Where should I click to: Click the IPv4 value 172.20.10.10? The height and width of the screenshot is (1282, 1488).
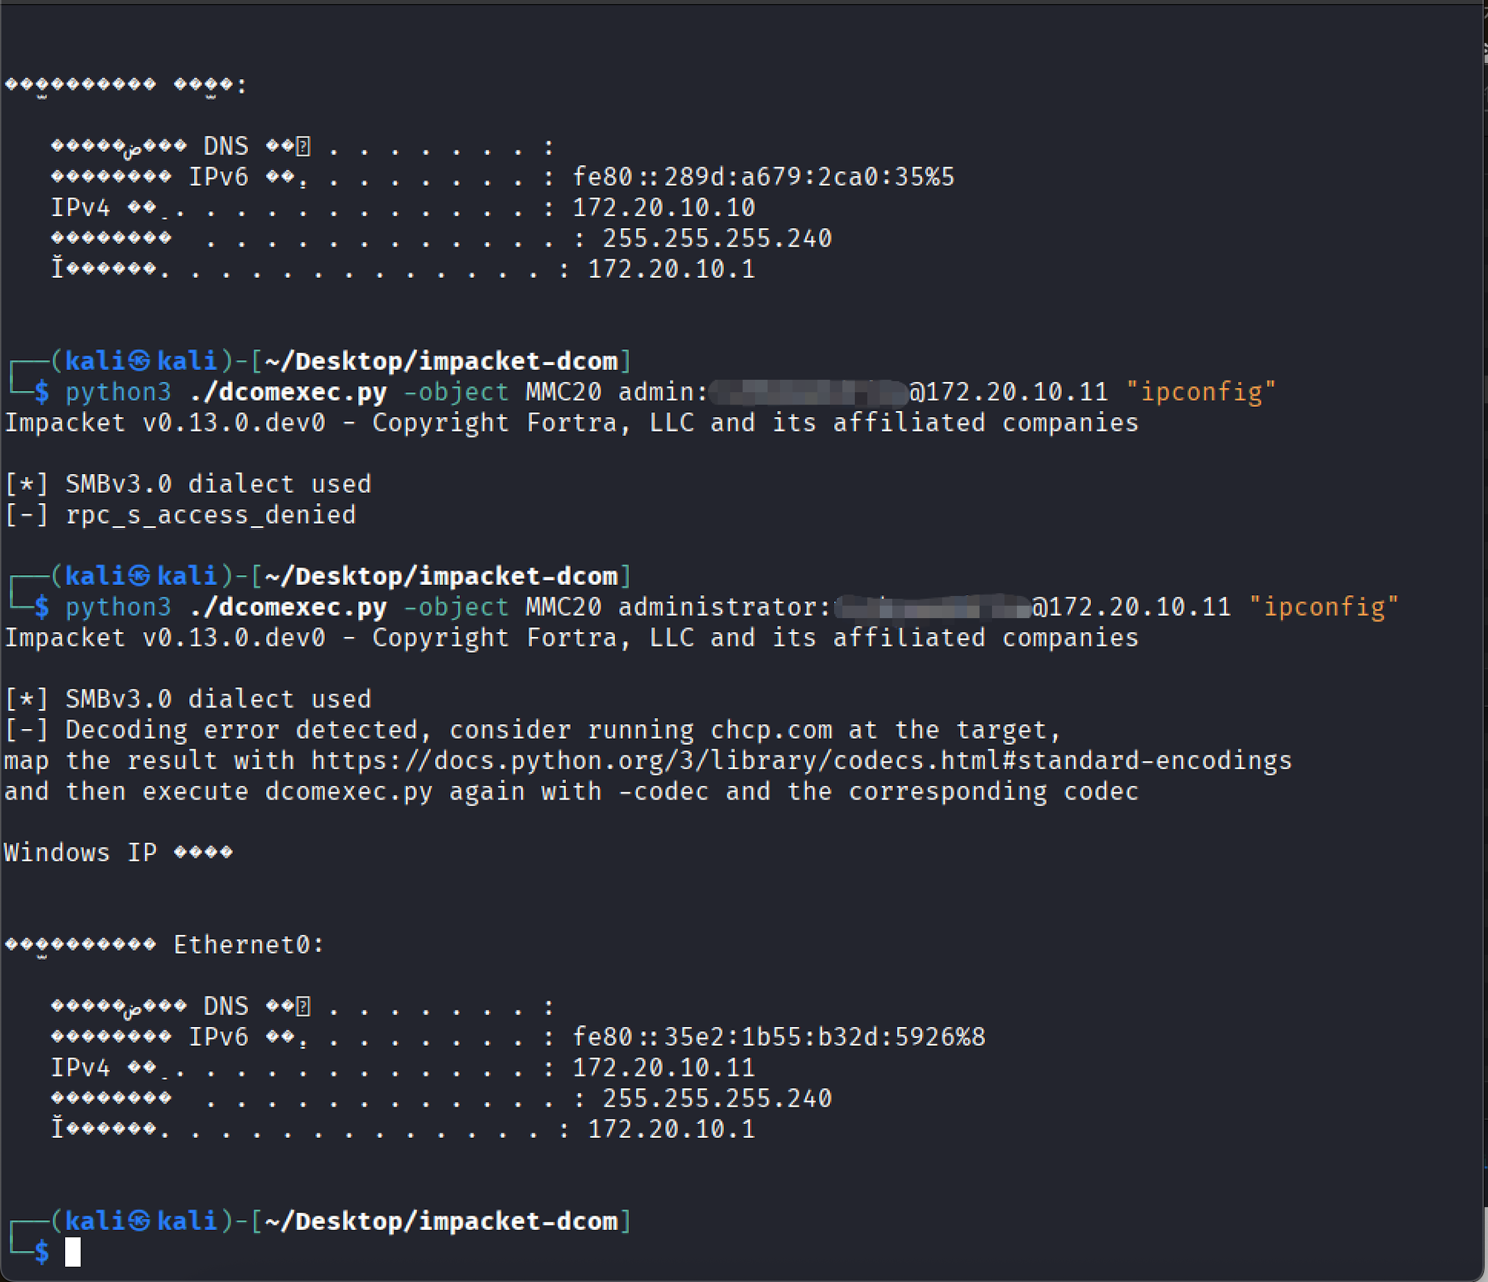click(664, 208)
